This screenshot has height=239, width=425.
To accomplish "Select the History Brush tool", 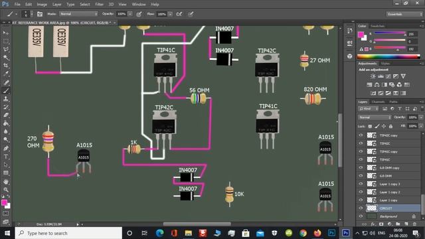I will pyautogui.click(x=6, y=107).
